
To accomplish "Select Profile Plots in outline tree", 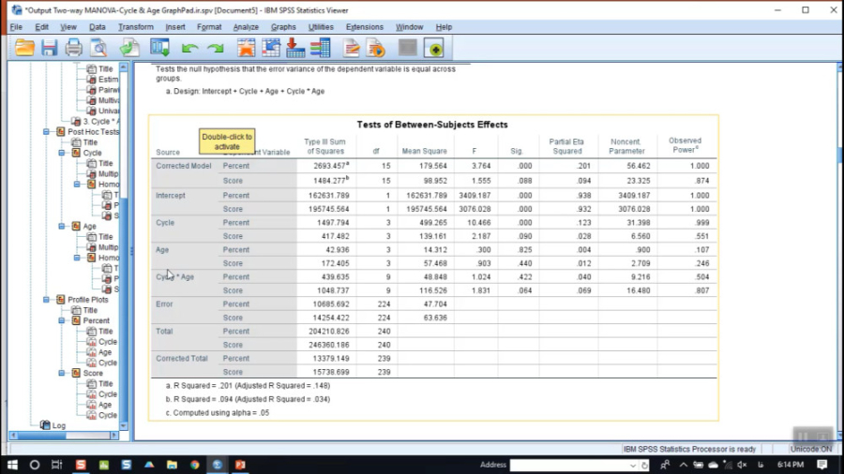I will 88,300.
